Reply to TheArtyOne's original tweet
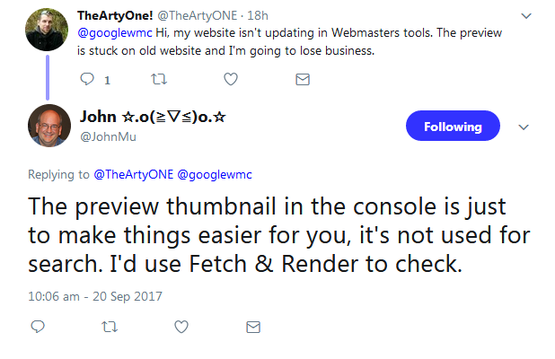 88,79
